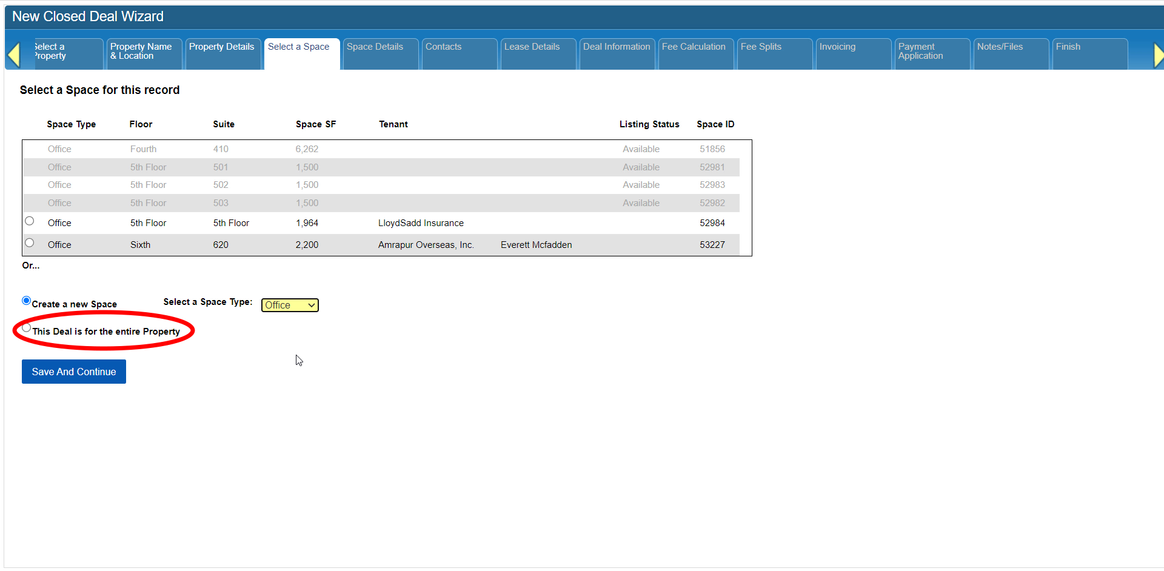Image resolution: width=1164 pixels, height=571 pixels.
Task: Select the Suite 620 Amrapur Overseas radio button
Action: [30, 243]
